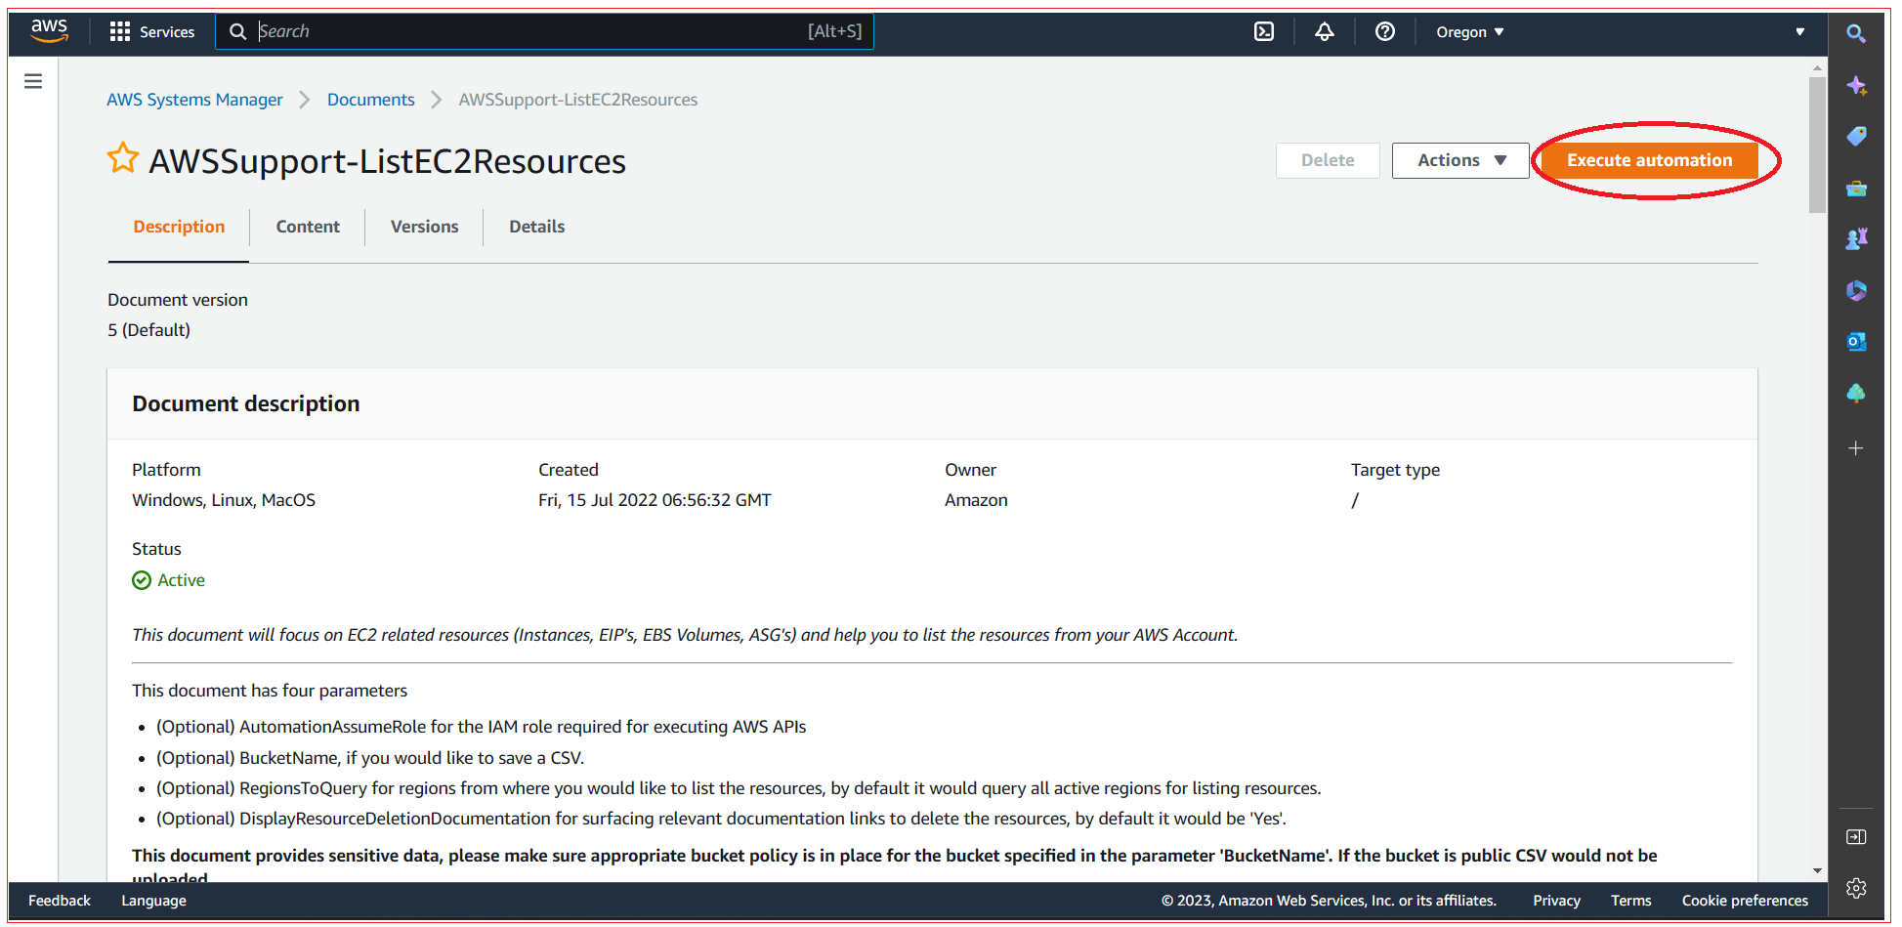Expand the account menu arrow at top right

tap(1800, 31)
